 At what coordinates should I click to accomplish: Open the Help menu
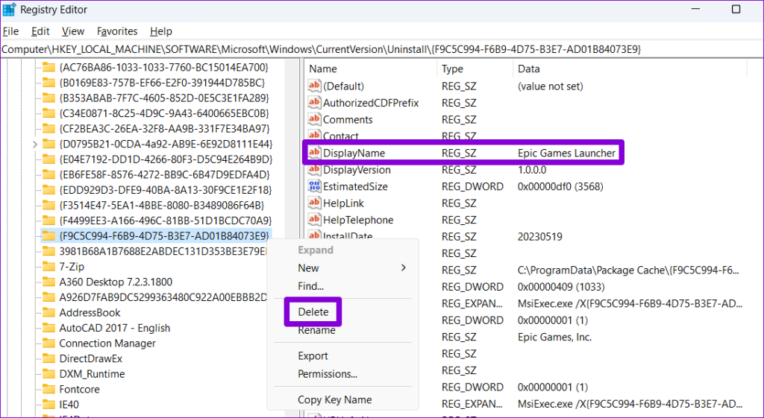point(161,31)
